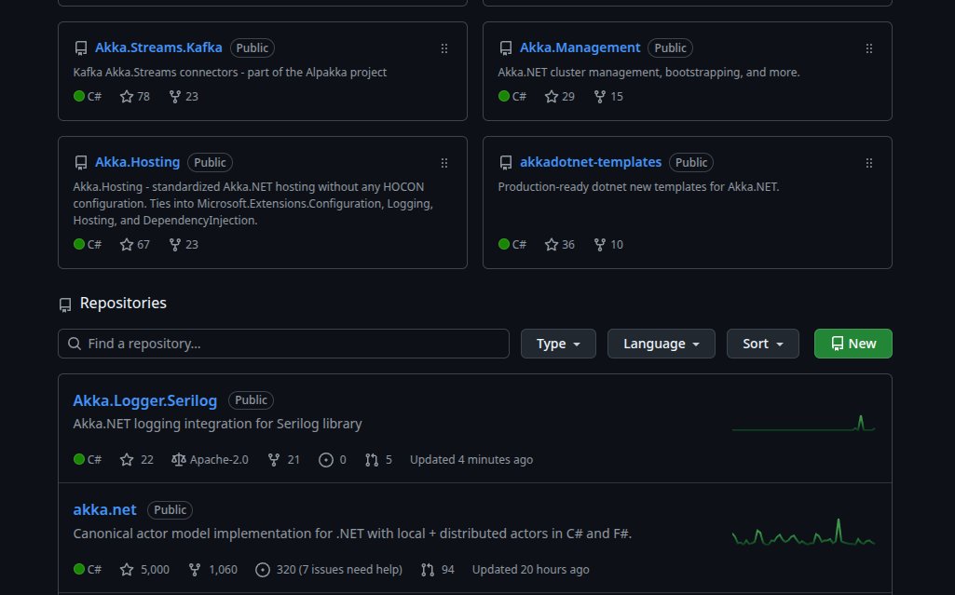The height and width of the screenshot is (595, 955).
Task: View the 29 stargazers of Akka.Management
Action: [560, 96]
